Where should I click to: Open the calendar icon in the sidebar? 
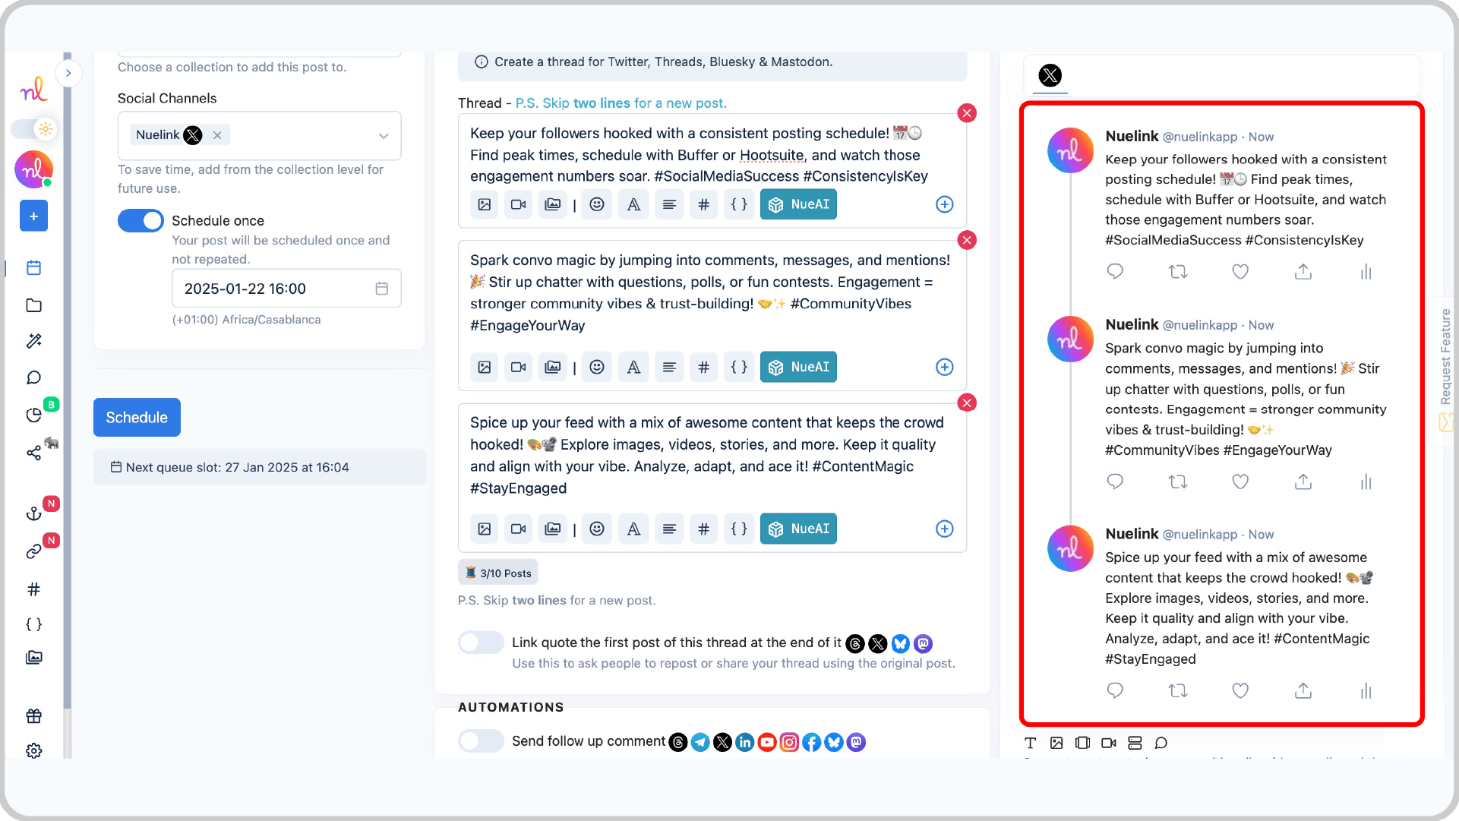pyautogui.click(x=33, y=267)
